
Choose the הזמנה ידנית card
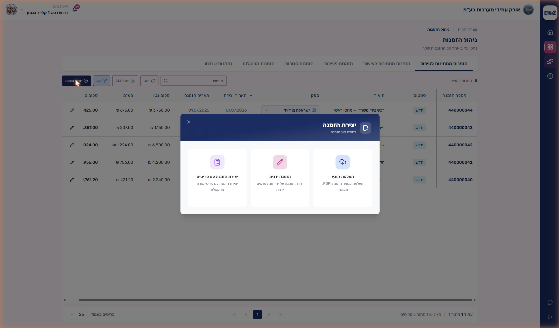[280, 178]
